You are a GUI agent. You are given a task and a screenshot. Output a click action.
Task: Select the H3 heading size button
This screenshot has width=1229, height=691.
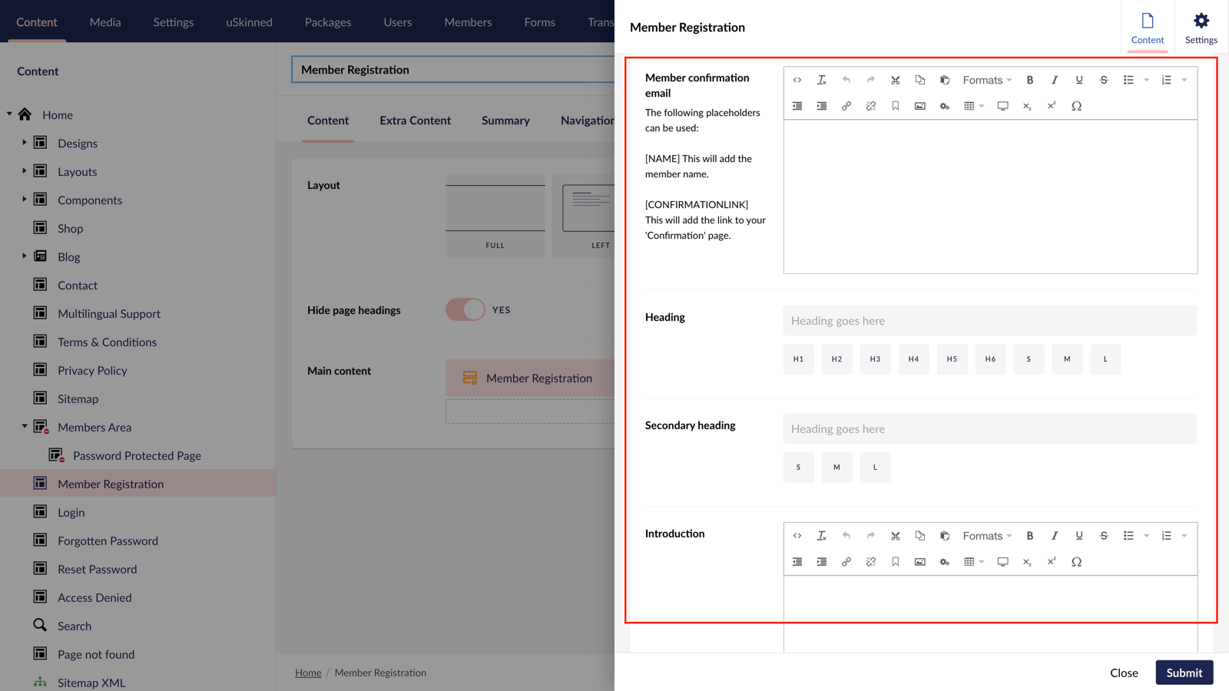875,359
